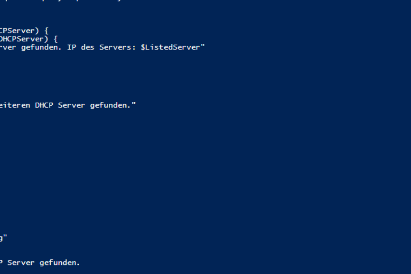Click the closing quote after "$ListedServer"
Screen dimensions: 411x274
click(202, 46)
